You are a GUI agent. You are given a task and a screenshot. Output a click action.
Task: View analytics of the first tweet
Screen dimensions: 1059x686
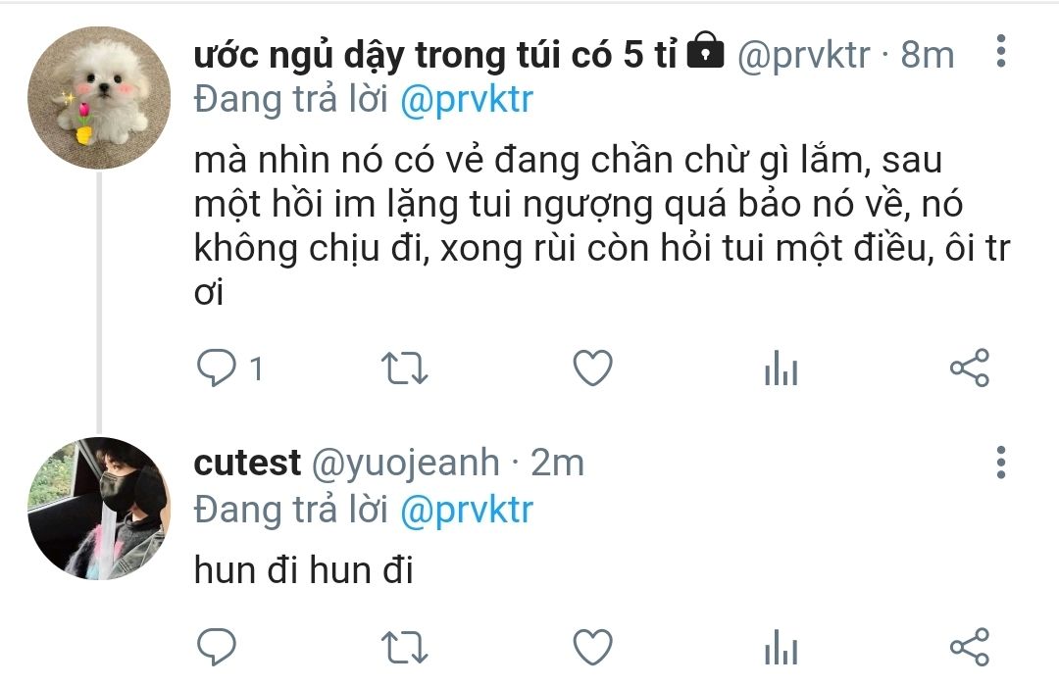click(x=781, y=367)
